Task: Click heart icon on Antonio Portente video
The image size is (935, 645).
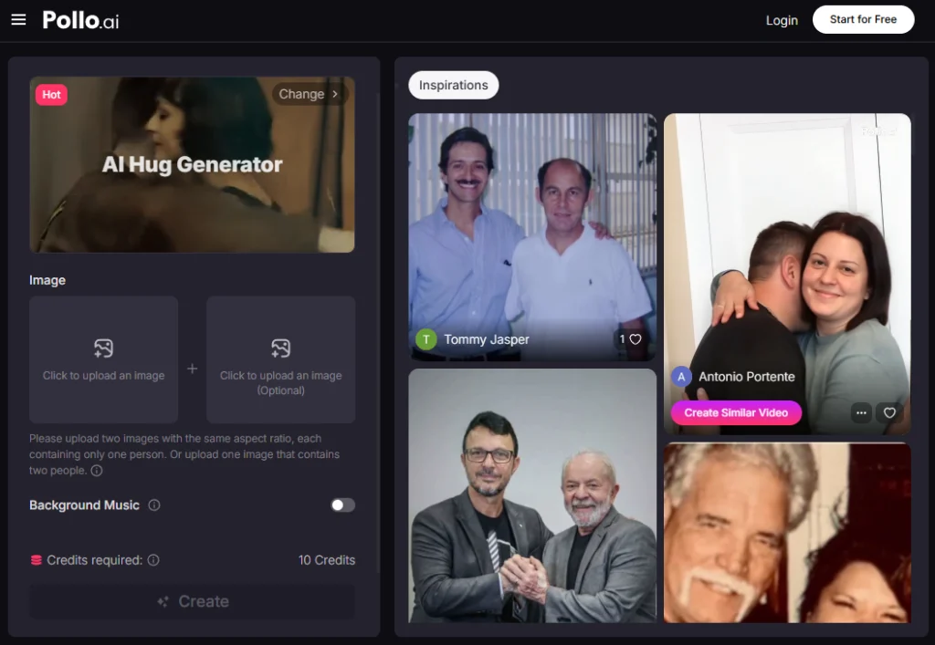Action: pyautogui.click(x=889, y=413)
